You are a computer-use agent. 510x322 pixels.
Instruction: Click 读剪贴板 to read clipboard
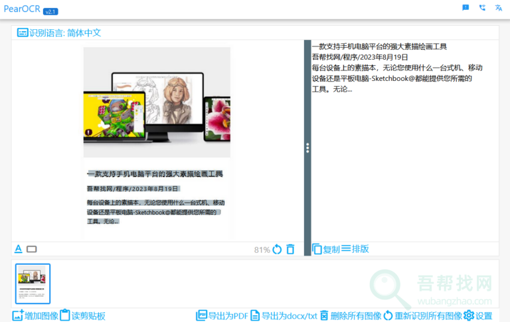click(x=82, y=315)
